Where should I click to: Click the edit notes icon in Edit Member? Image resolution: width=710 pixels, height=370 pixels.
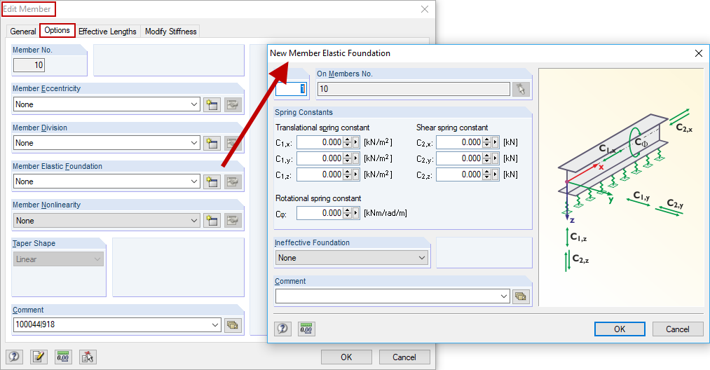[39, 357]
